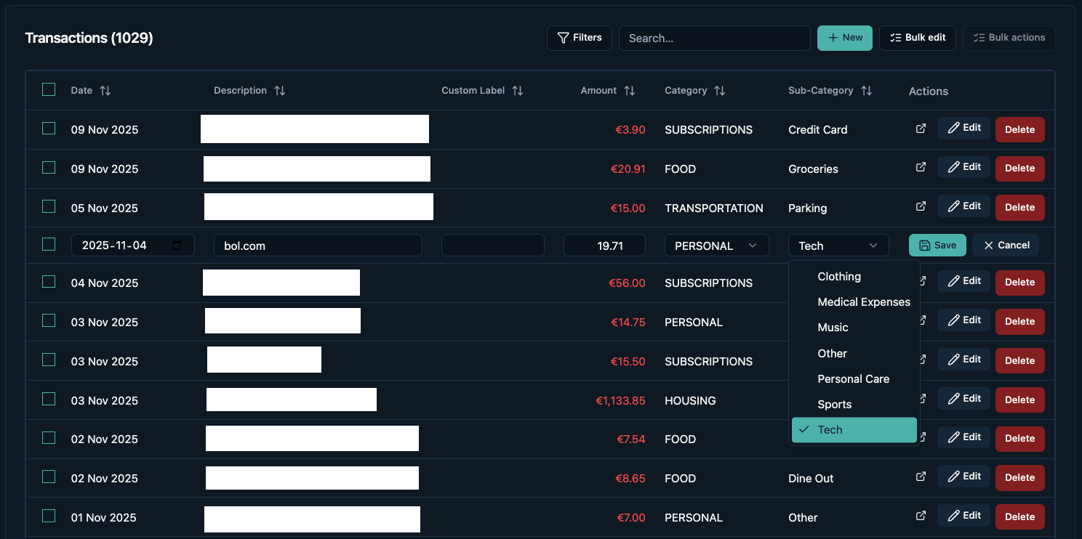
Task: Open external link icon for €3.90 row
Action: [x=921, y=128]
